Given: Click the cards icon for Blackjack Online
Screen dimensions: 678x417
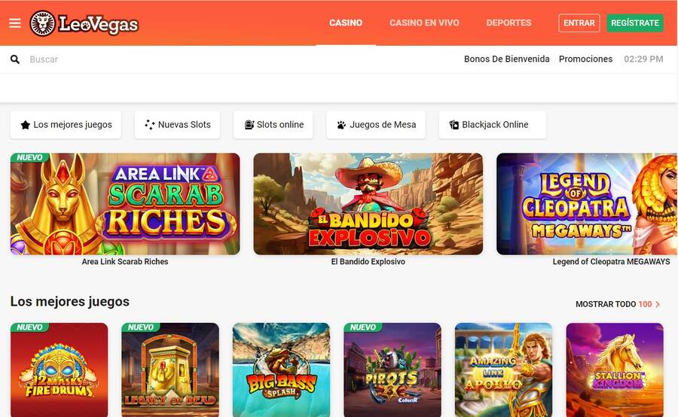Looking at the screenshot, I should [x=454, y=125].
